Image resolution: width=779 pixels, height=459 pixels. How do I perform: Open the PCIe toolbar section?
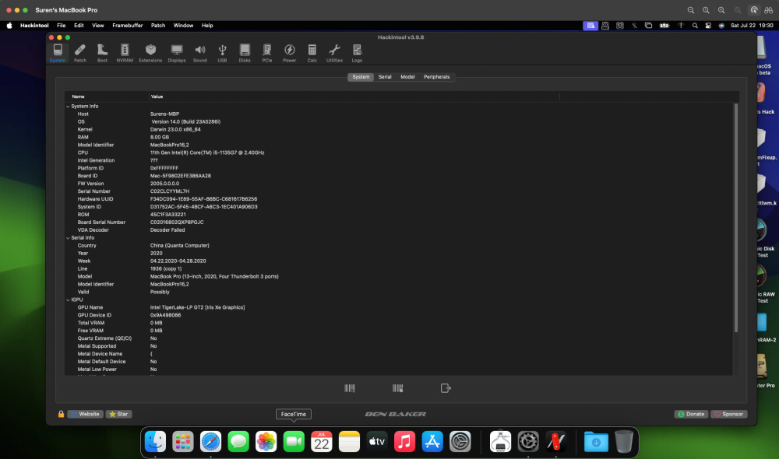pos(266,53)
